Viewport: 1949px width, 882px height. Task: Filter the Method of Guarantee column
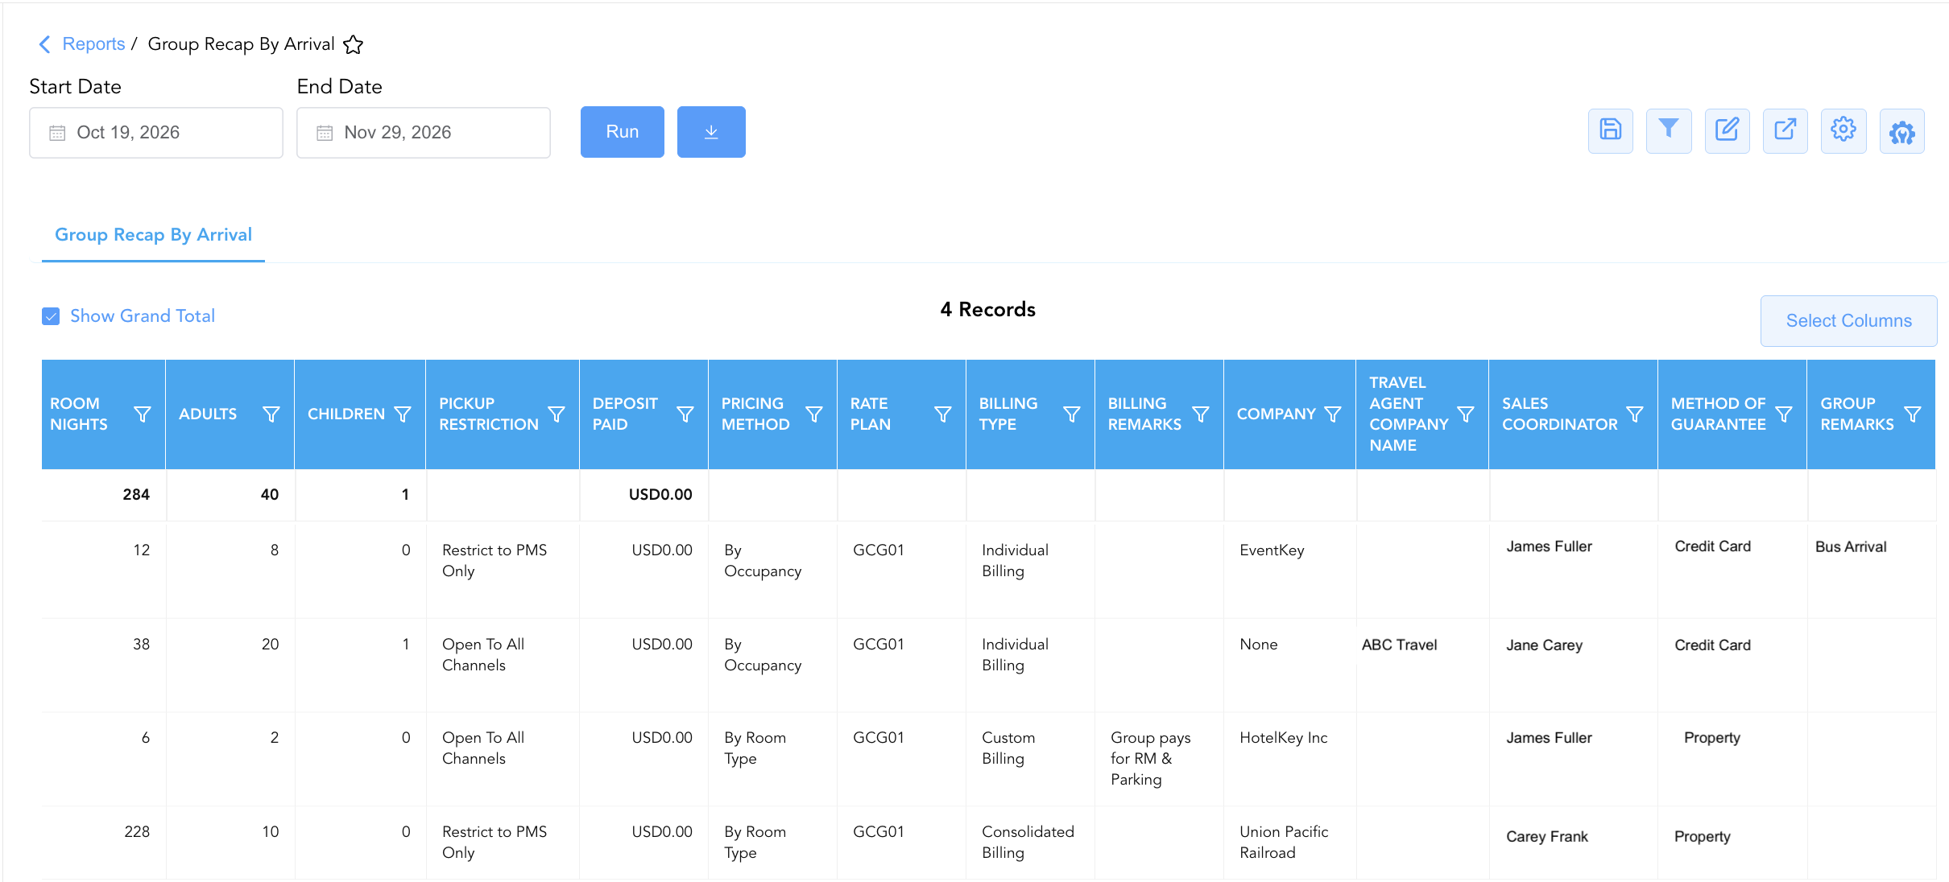tap(1784, 414)
